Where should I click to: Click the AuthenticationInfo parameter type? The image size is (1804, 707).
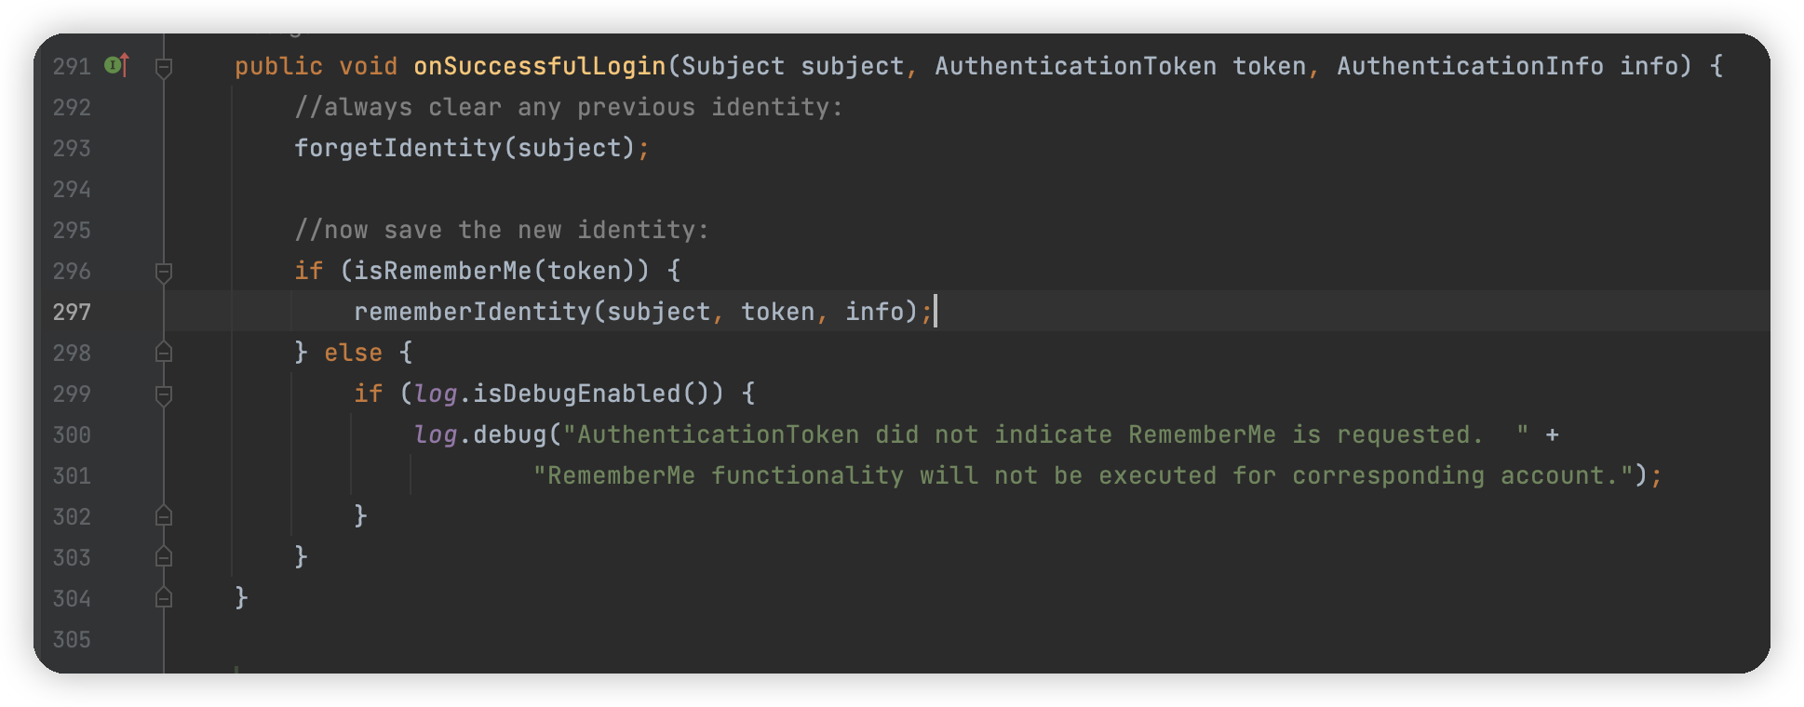point(1470,66)
